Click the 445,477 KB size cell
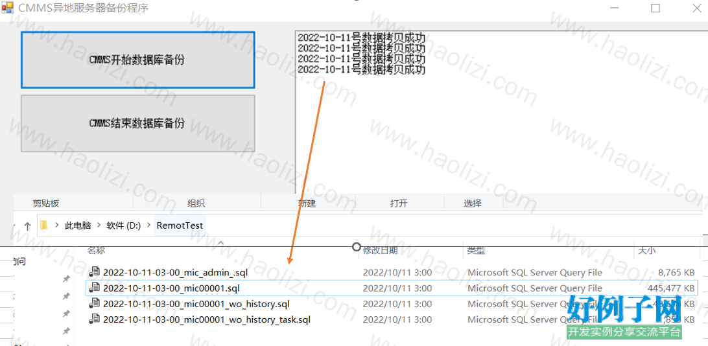The image size is (708, 346). [672, 288]
